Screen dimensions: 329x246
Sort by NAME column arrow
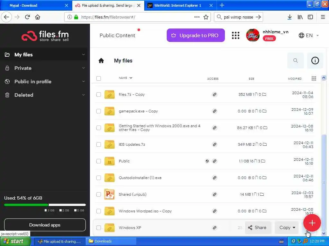click(131, 78)
